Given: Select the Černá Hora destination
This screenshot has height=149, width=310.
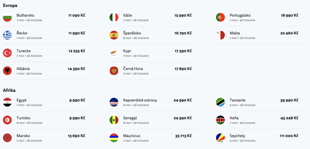Looking at the screenshot, I should coord(133,69).
